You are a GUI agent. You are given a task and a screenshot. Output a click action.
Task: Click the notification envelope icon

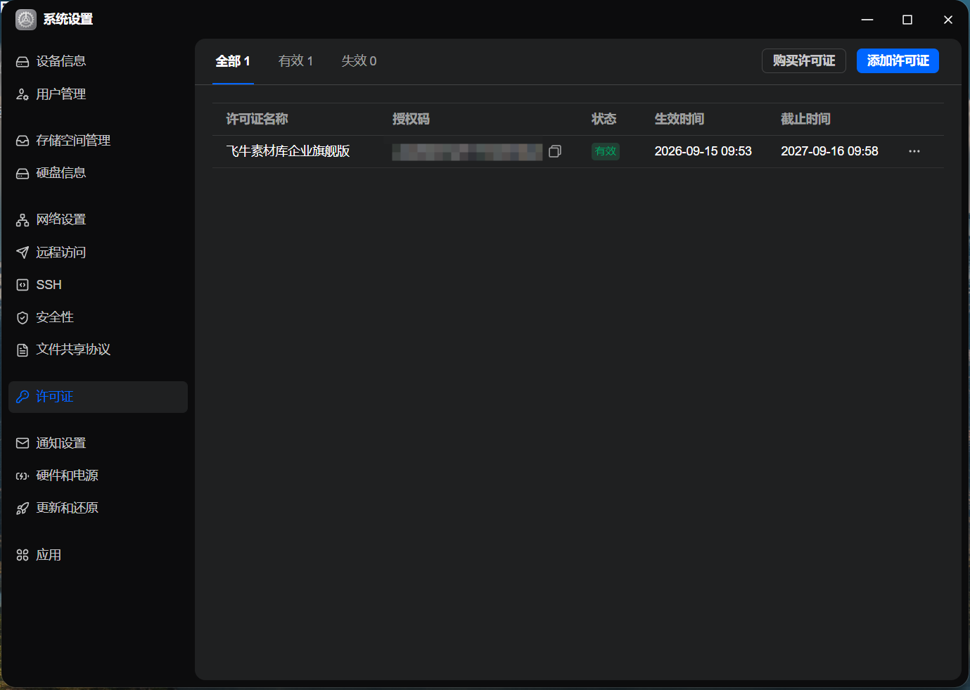(x=23, y=443)
